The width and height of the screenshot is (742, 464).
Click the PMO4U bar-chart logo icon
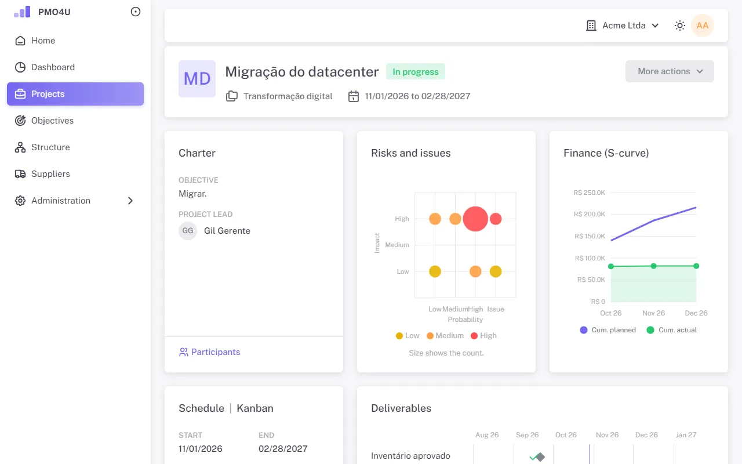(x=22, y=12)
